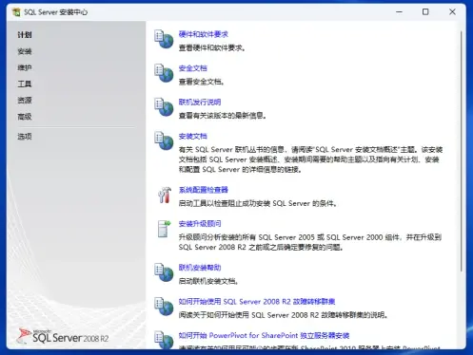Select the 计划 page in sidebar
473x355 pixels.
tap(25, 35)
